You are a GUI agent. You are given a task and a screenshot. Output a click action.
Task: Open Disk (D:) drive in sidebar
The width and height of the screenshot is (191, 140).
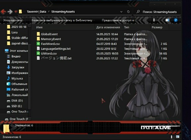pyautogui.click(x=15, y=101)
